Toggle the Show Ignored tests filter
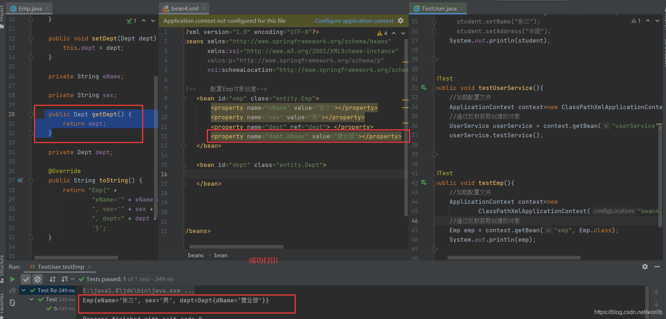The image size is (666, 319). [x=38, y=279]
